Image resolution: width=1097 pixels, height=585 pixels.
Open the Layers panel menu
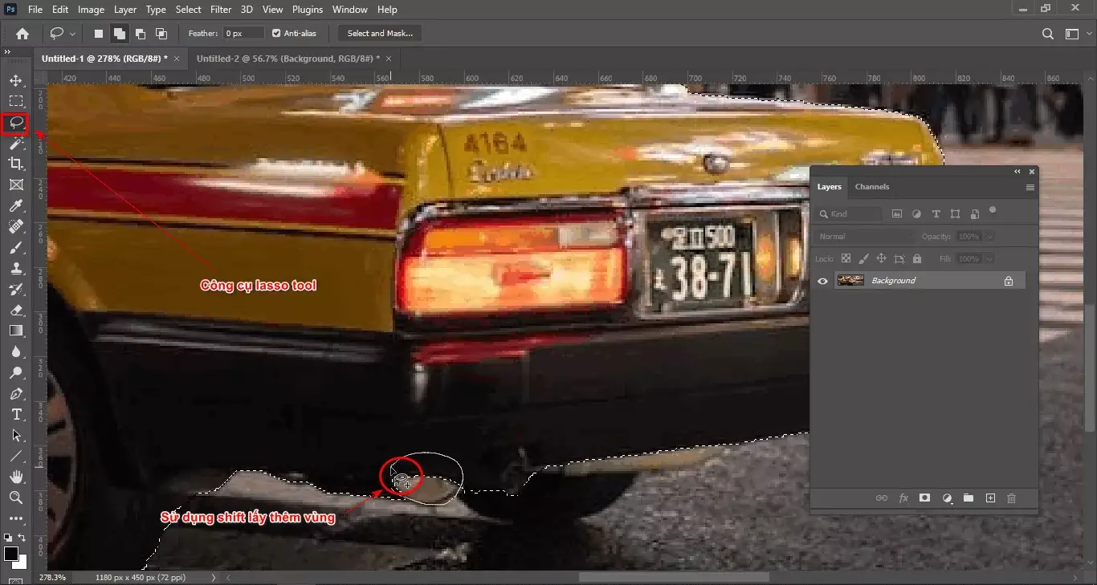(x=1030, y=187)
